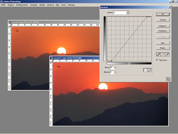Choose the pencil draw-curve mode

click(x=150, y=70)
